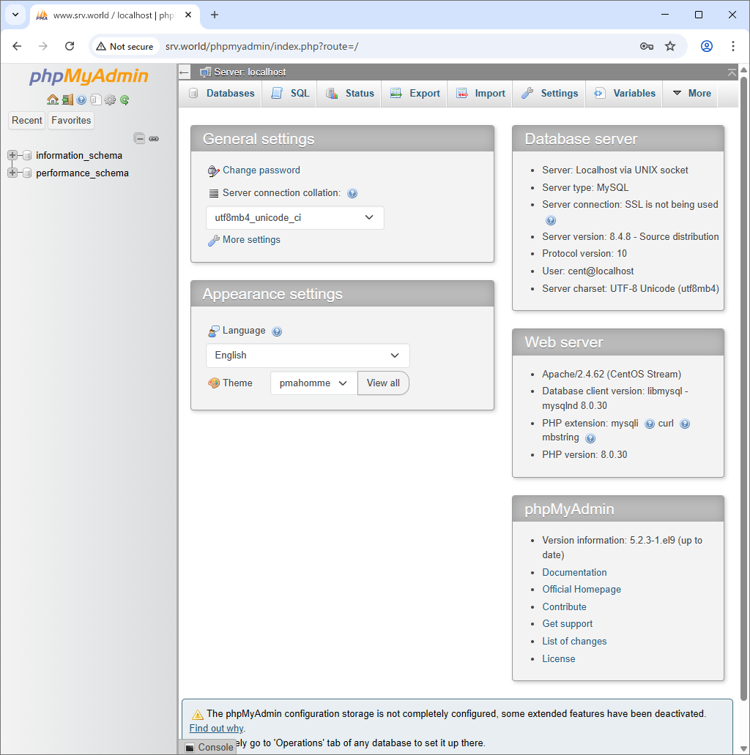This screenshot has height=755, width=750.
Task: Click the log out door icon
Action: 67,99
